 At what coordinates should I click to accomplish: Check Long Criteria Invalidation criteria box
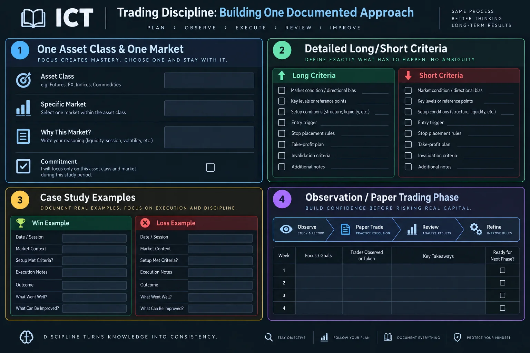(x=282, y=155)
